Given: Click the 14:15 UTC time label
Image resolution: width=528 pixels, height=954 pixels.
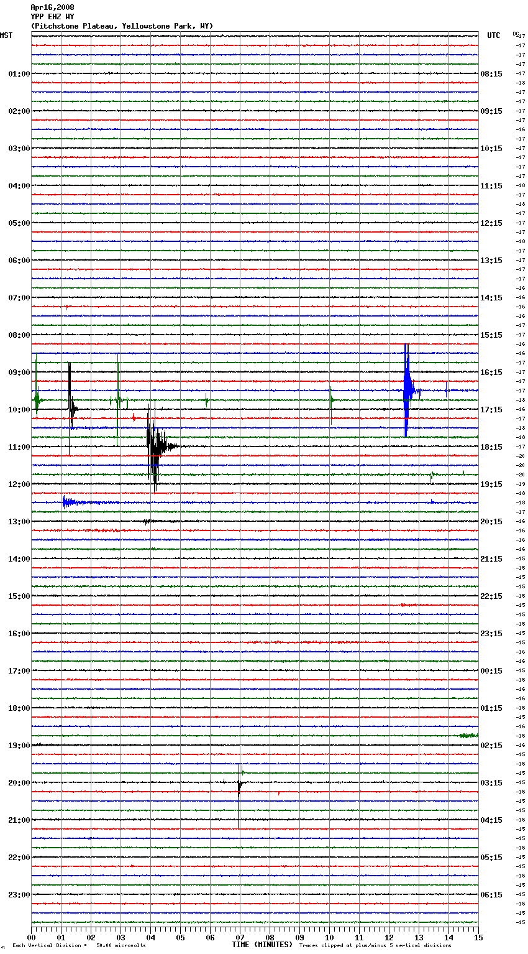Looking at the screenshot, I should [x=491, y=298].
